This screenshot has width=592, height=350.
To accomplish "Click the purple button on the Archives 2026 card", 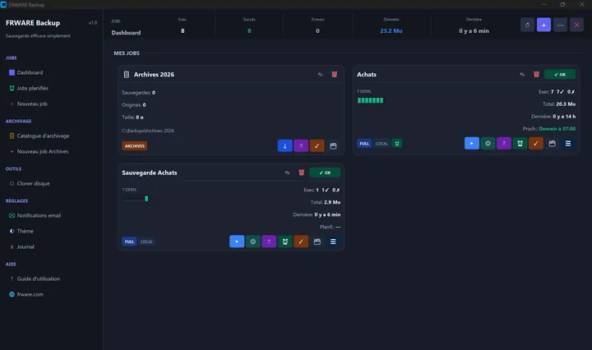I will [301, 145].
